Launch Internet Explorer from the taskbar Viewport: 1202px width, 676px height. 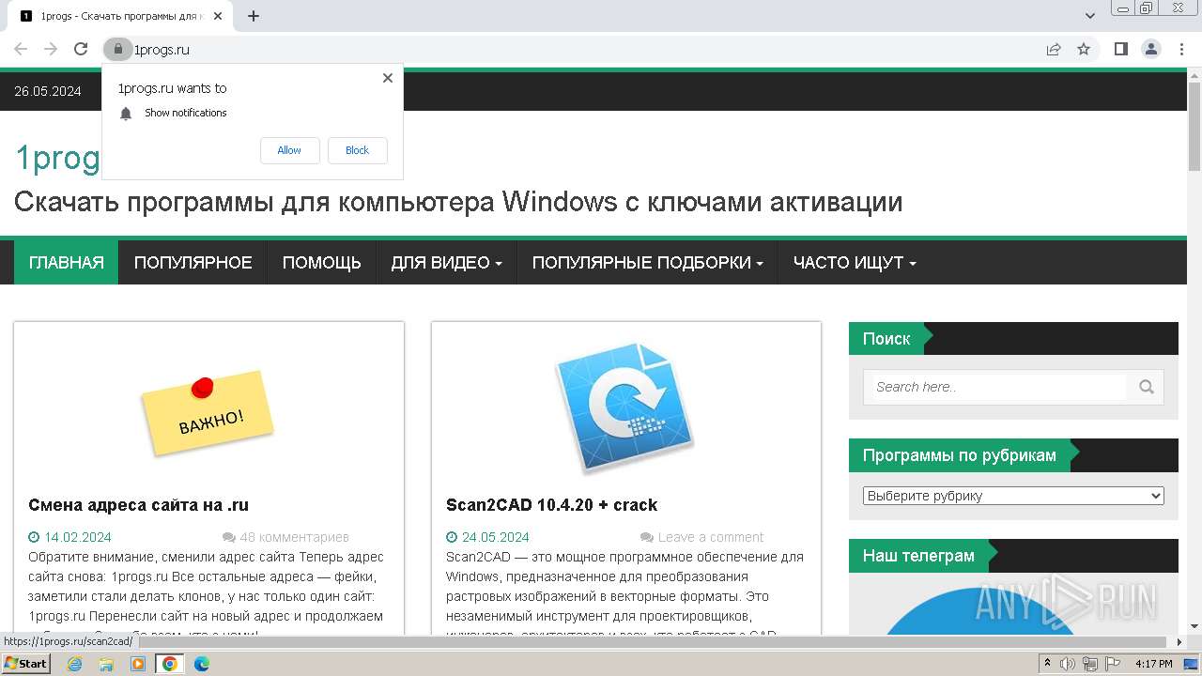(74, 664)
